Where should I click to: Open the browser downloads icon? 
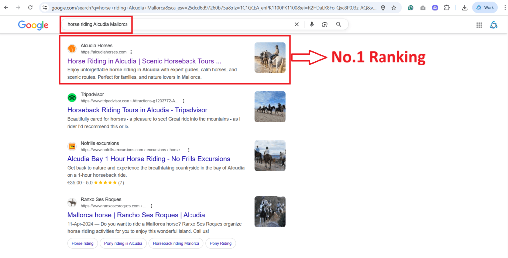[x=464, y=8]
